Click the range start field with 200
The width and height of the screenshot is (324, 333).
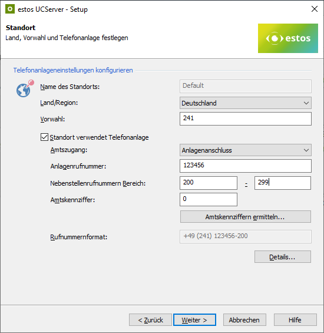click(209, 183)
